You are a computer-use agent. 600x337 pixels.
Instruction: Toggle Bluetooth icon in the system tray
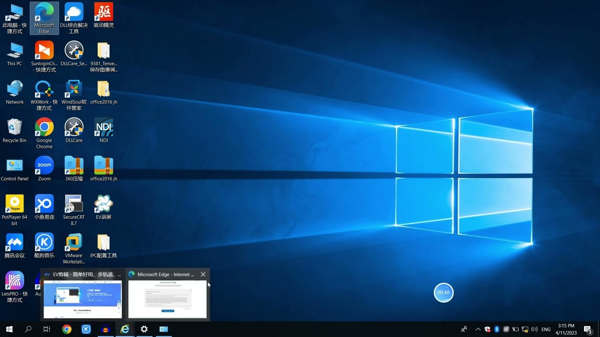(x=497, y=330)
